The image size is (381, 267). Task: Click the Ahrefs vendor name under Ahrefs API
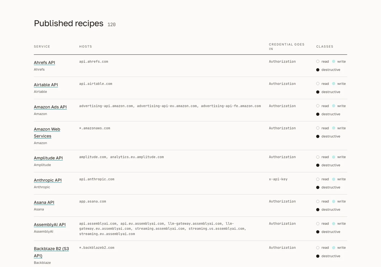click(39, 70)
